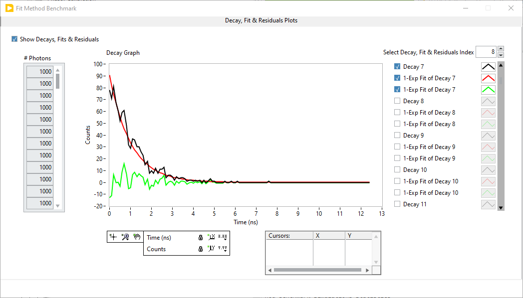Image resolution: width=523 pixels, height=298 pixels.
Task: Click the X axis maximum value 13
Action: coord(382,214)
